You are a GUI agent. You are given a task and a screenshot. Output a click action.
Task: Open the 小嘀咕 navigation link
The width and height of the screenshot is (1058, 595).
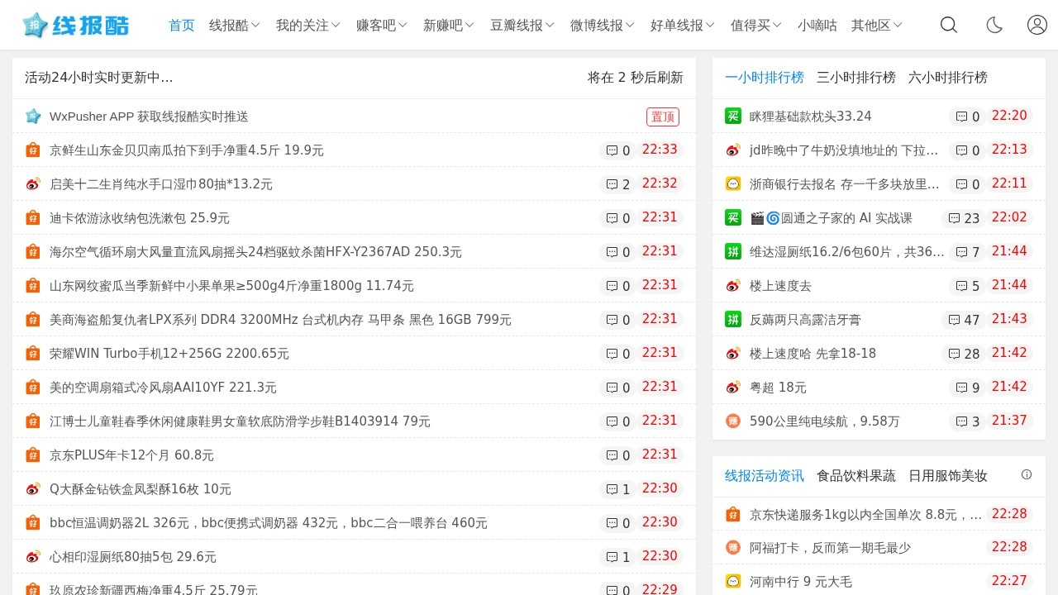817,25
